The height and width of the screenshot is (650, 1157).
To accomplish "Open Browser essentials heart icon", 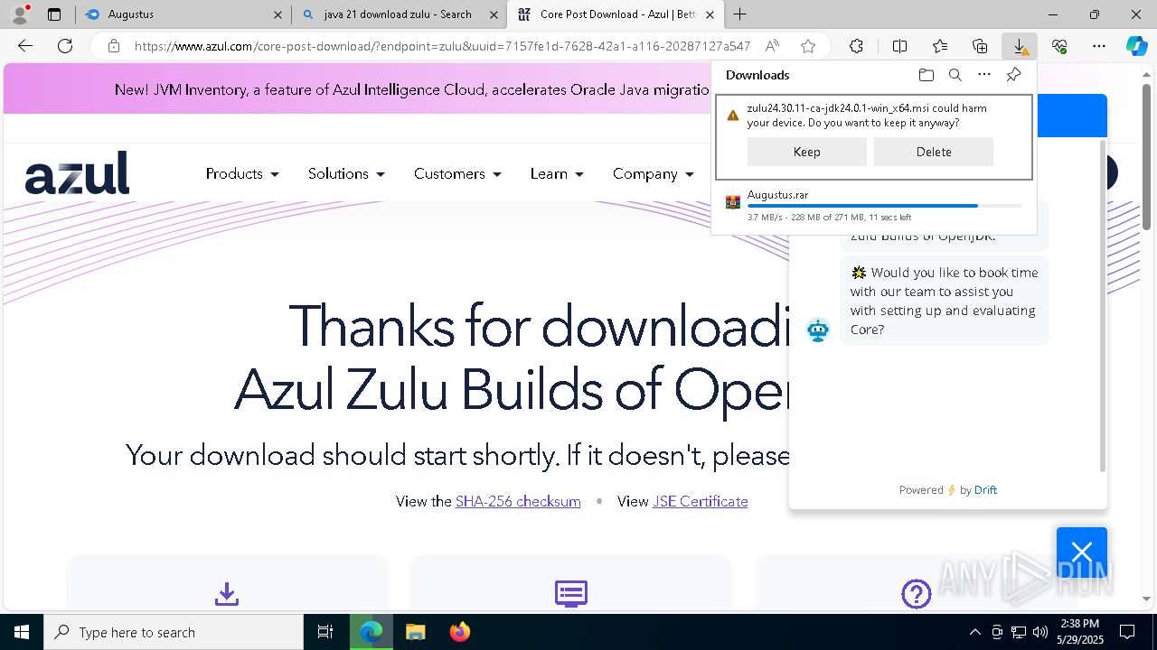I will (x=1059, y=46).
